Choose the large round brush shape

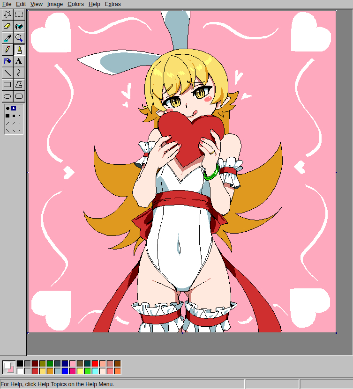coord(8,108)
